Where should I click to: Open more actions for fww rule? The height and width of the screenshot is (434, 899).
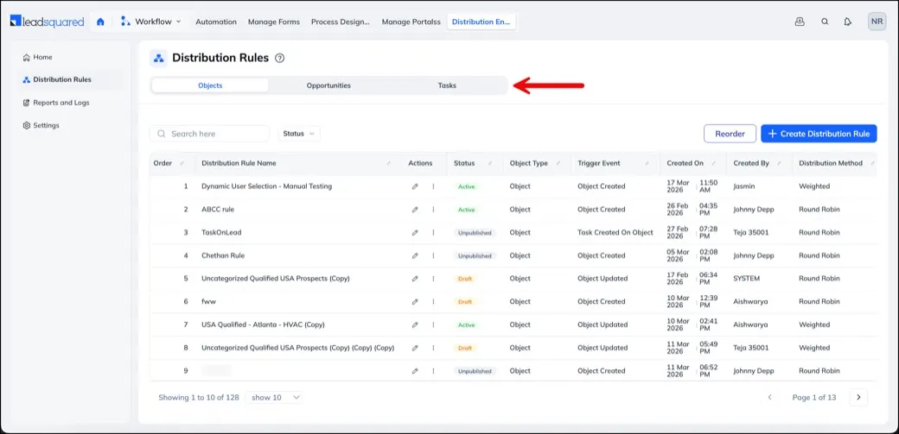click(433, 302)
